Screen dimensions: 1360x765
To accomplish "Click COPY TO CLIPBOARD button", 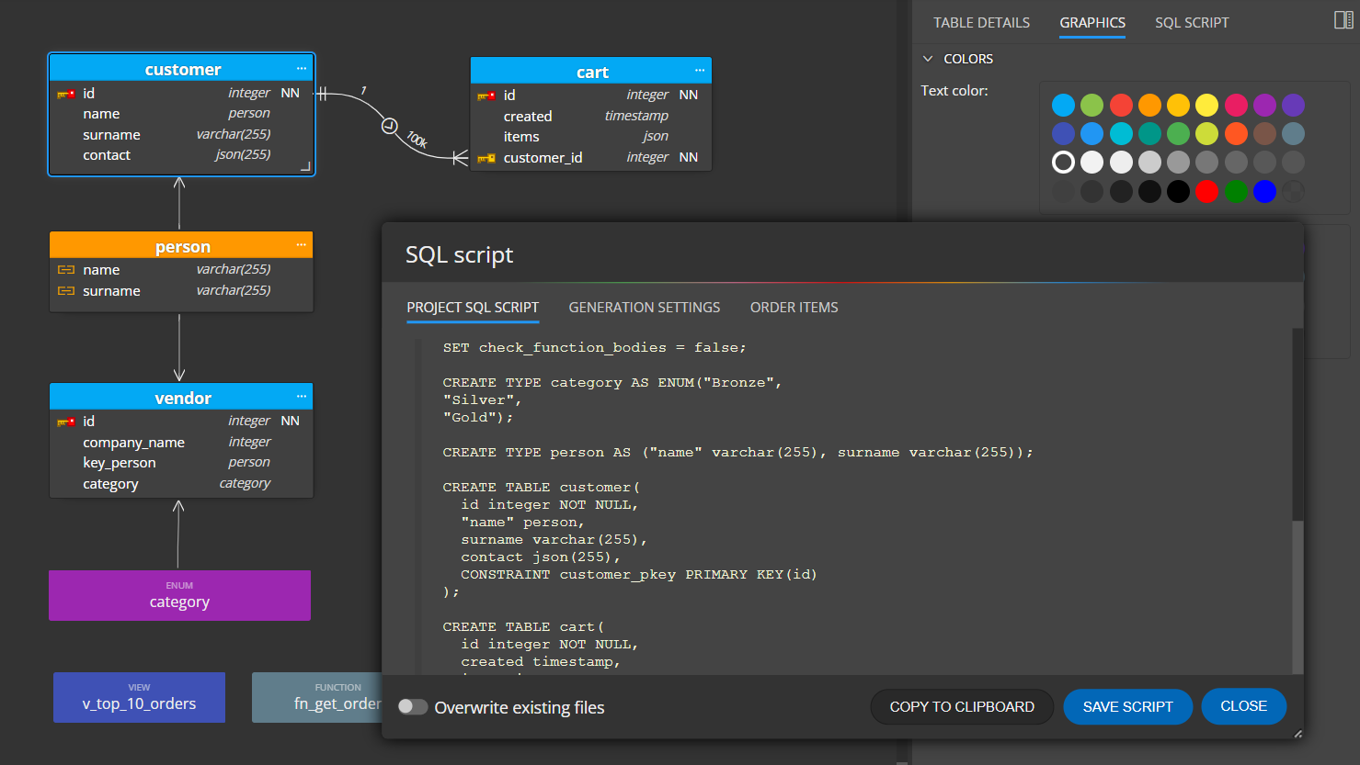I will 962,706.
